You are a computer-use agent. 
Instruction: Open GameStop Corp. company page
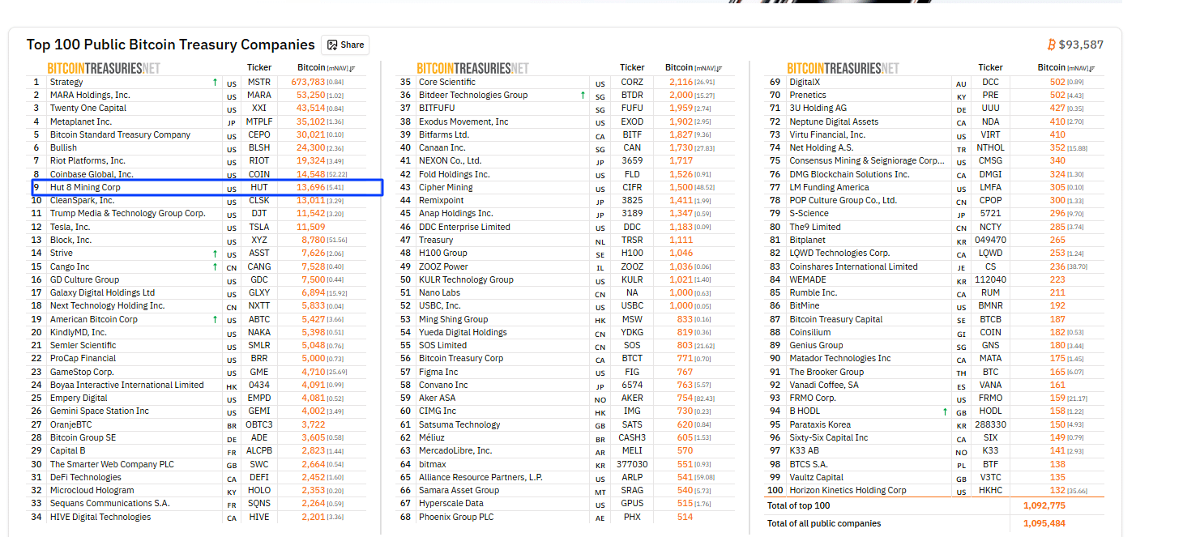[x=82, y=372]
